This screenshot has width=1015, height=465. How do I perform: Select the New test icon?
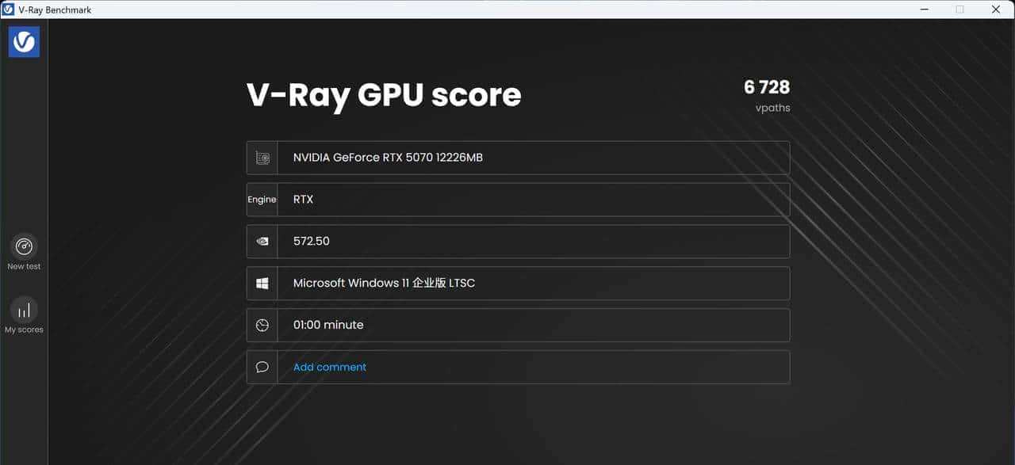[x=24, y=247]
